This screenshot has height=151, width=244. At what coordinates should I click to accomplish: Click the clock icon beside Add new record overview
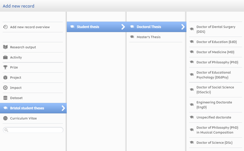click(x=5, y=27)
